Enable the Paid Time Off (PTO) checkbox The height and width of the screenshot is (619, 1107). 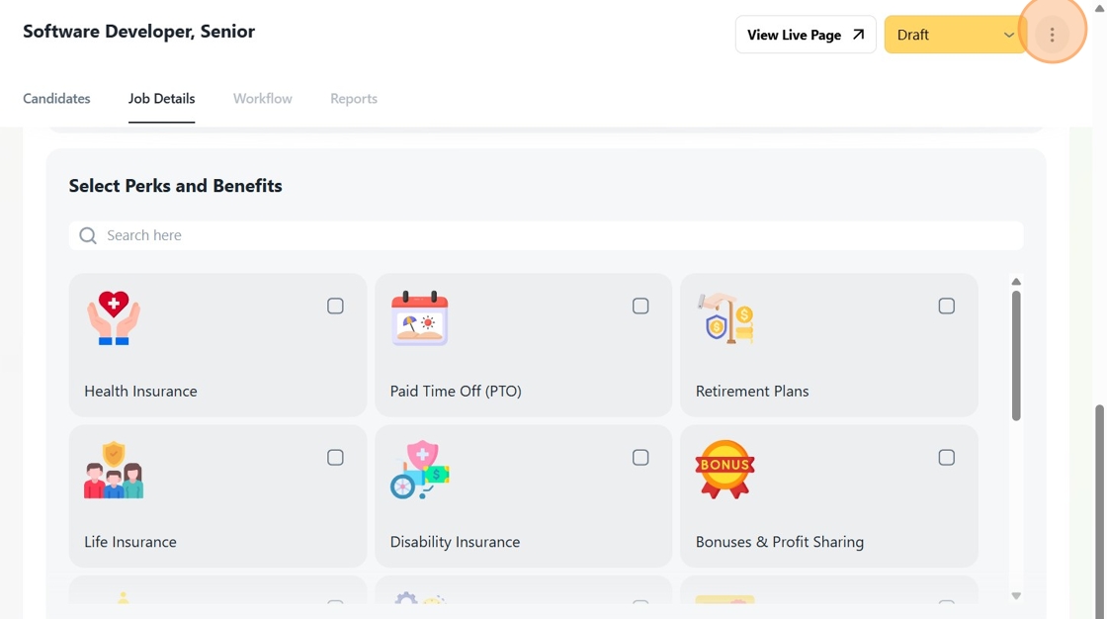point(640,307)
